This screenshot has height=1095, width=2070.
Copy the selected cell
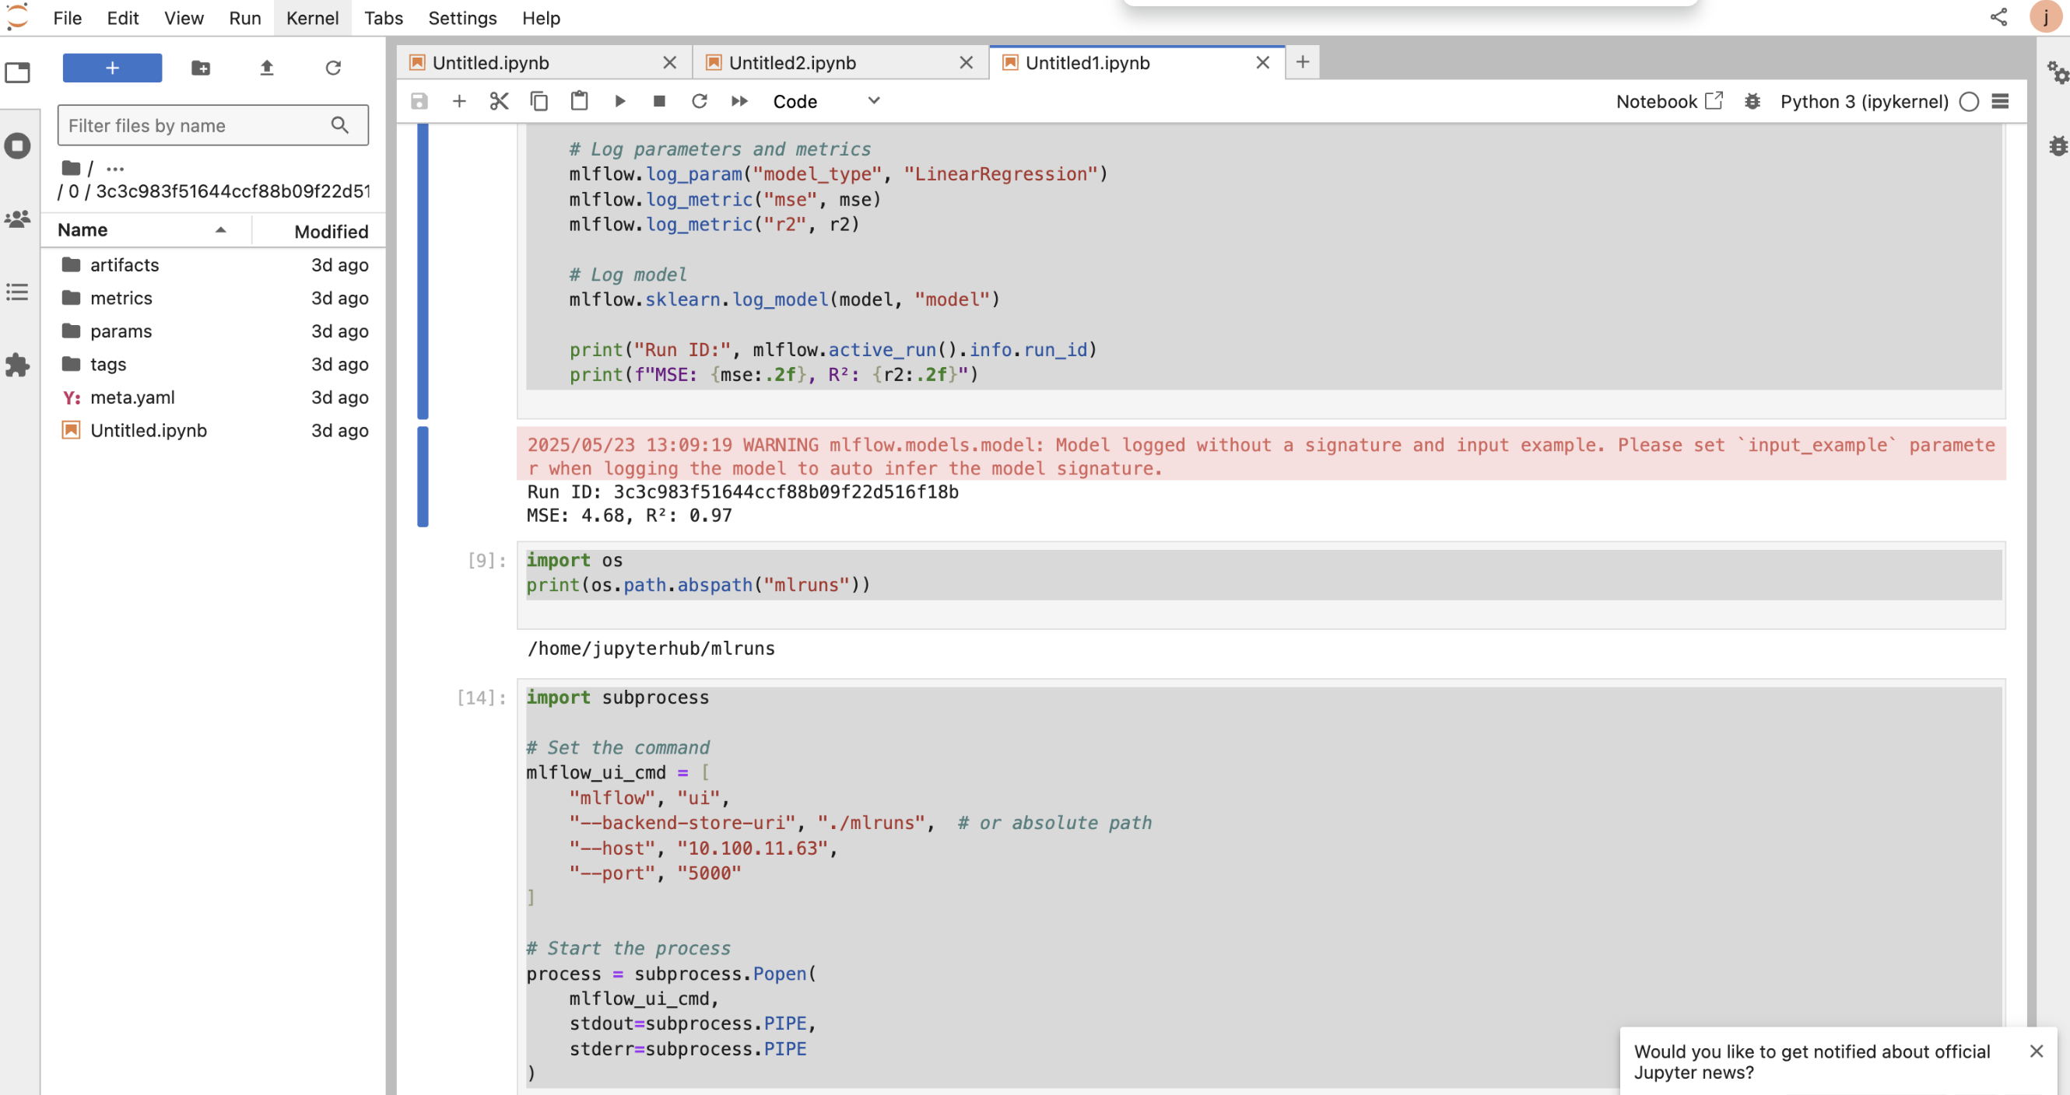[539, 101]
